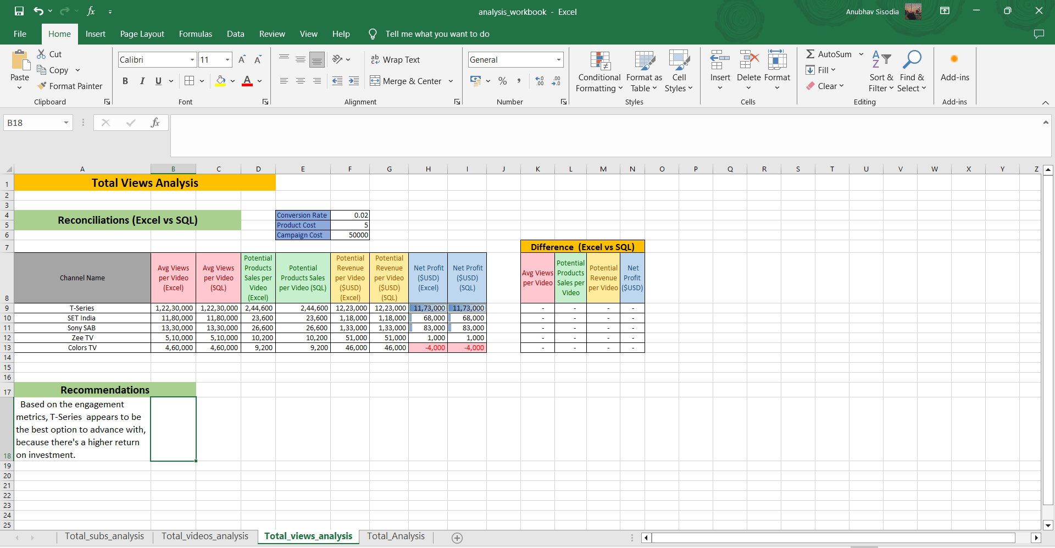Click the Clear button
This screenshot has height=548, width=1055.
825,86
